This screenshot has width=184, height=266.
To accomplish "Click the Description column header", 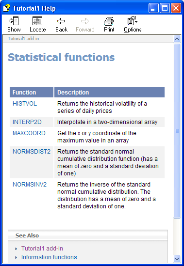I will pos(109,92).
